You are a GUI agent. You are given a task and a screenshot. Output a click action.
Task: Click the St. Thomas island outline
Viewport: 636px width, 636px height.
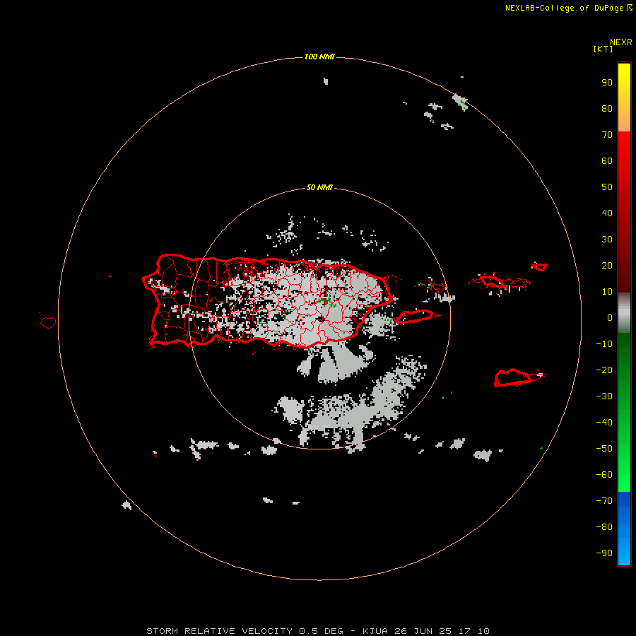pos(492,281)
